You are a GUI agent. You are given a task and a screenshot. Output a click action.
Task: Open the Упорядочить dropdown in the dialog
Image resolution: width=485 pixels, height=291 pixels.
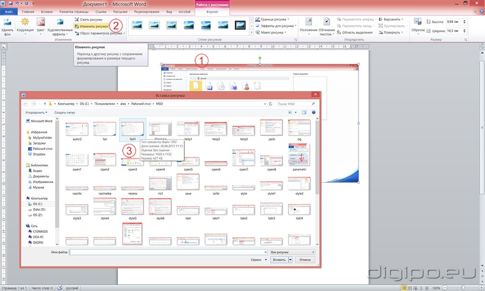[36, 112]
